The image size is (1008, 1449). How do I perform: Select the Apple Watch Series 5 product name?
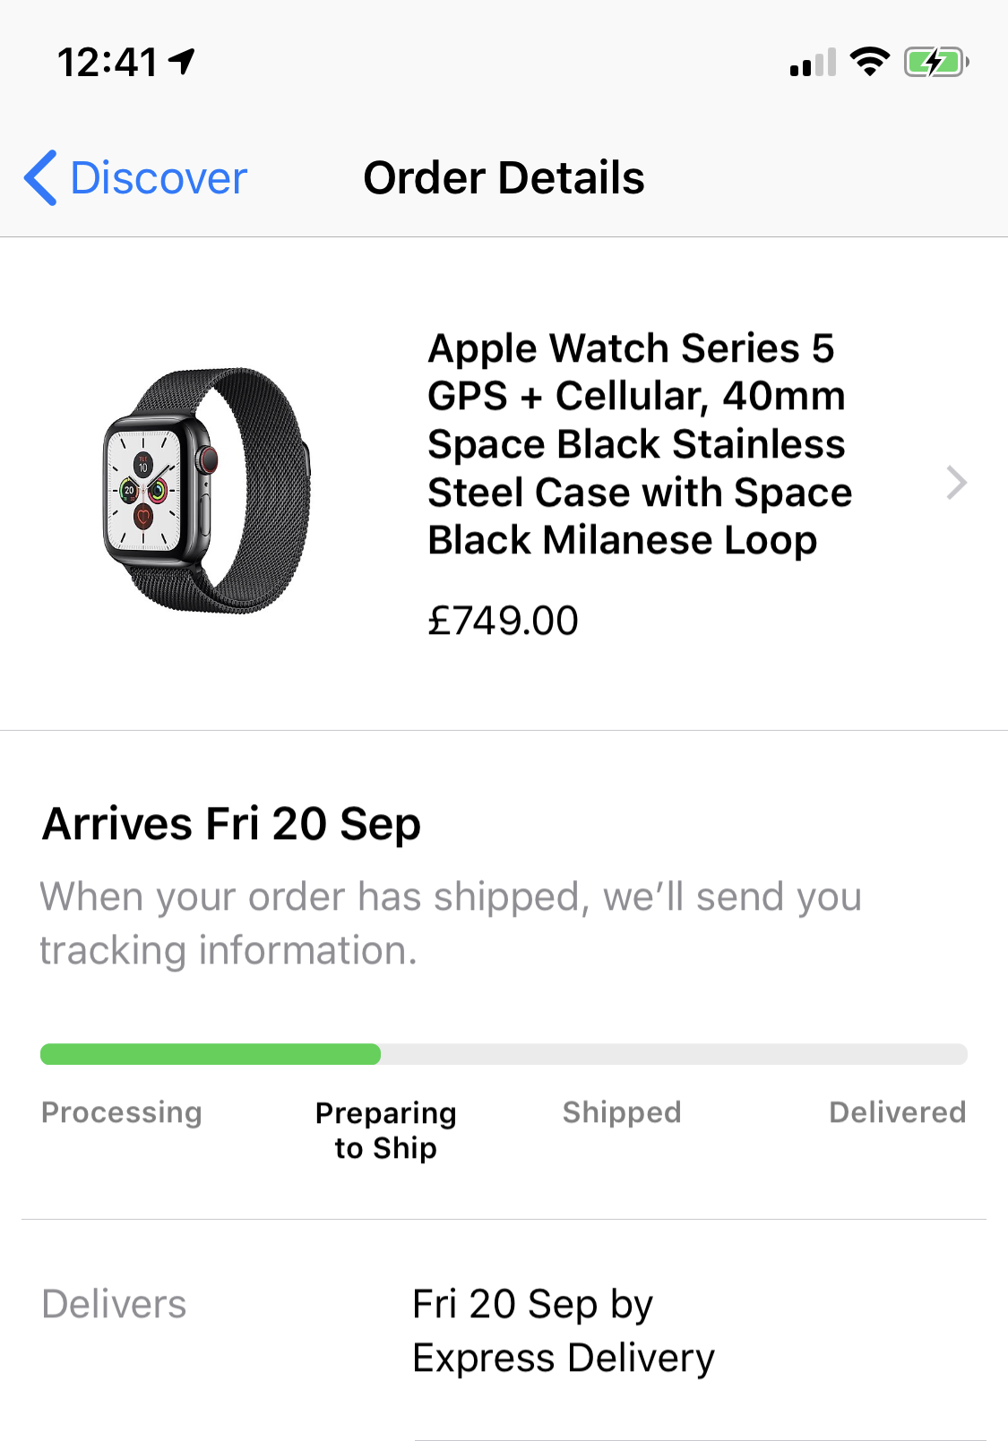tap(639, 444)
